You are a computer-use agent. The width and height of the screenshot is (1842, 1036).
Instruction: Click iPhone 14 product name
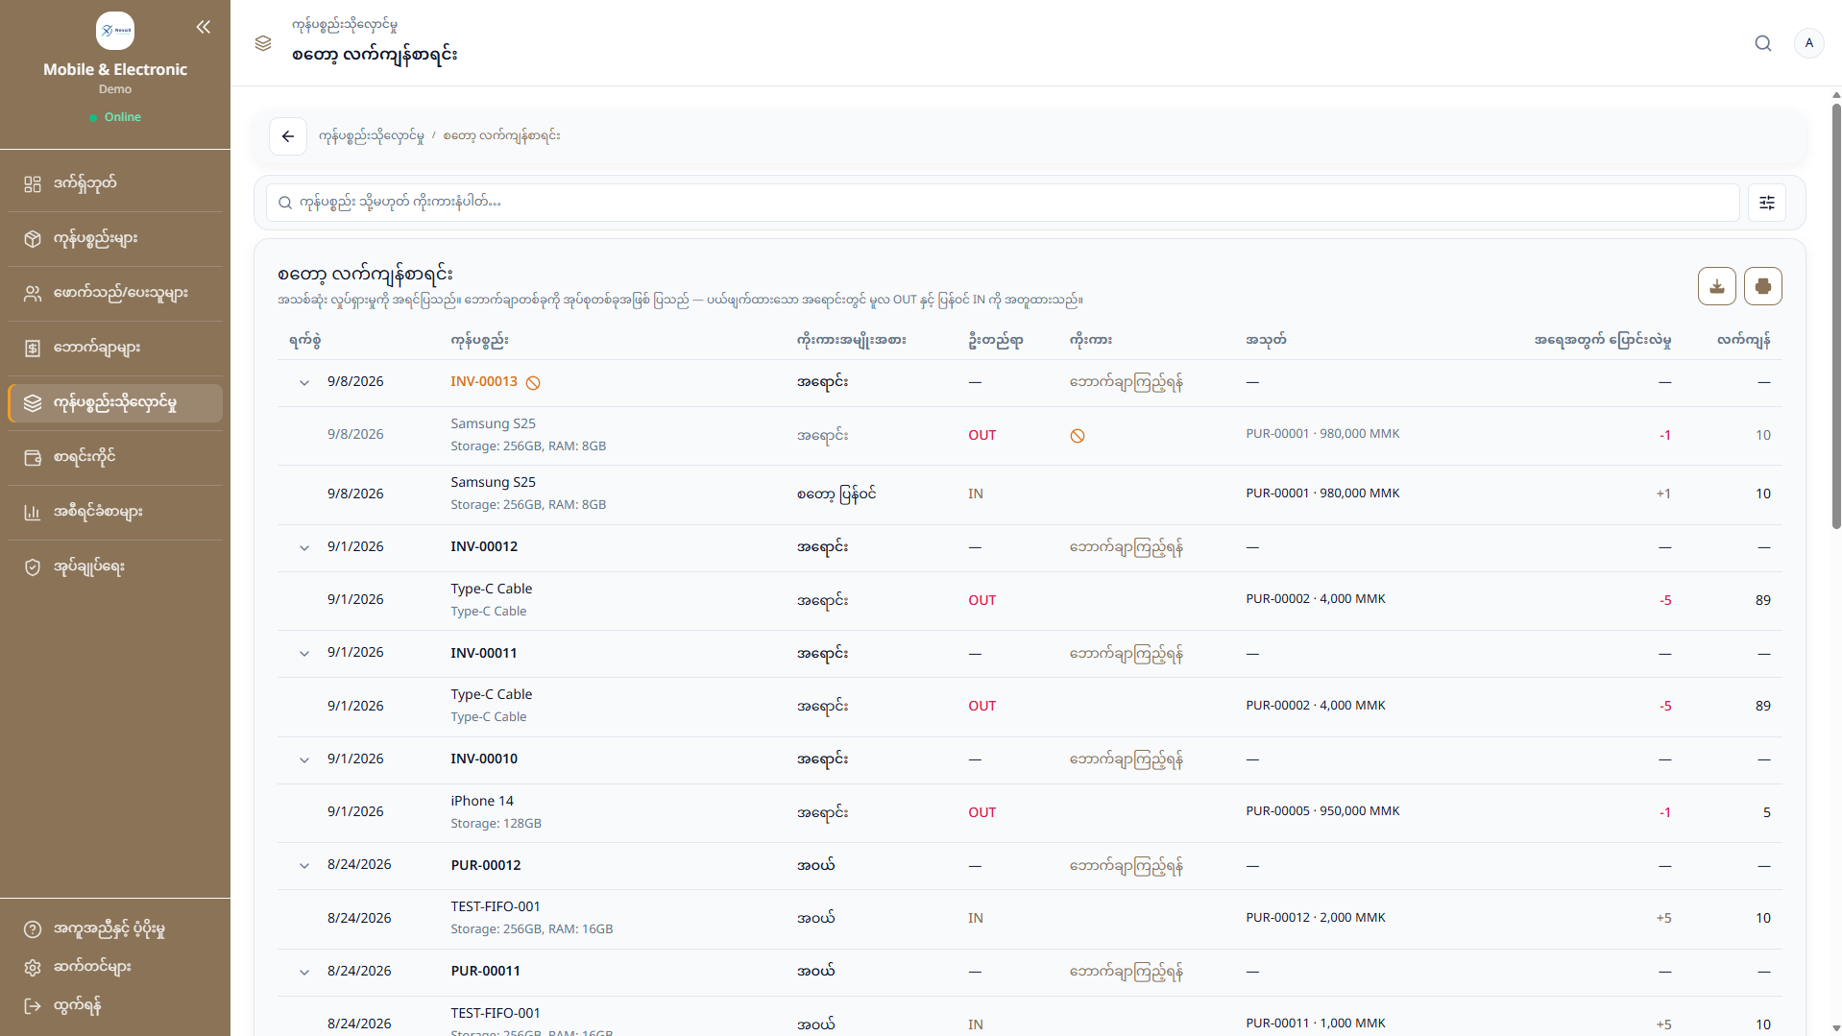pyautogui.click(x=482, y=801)
